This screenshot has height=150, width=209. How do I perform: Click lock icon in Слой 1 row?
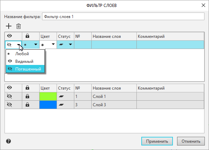27,96
